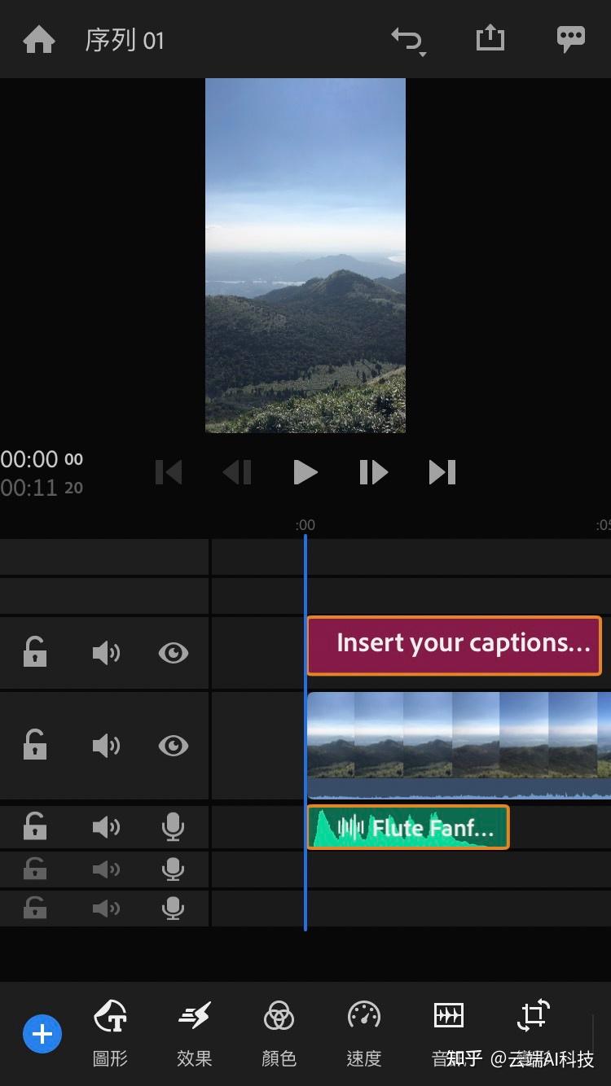Select the mountain video clip in timeline

(459, 745)
